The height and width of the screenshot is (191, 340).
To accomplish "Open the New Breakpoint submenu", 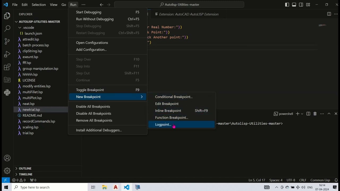I will (108, 97).
